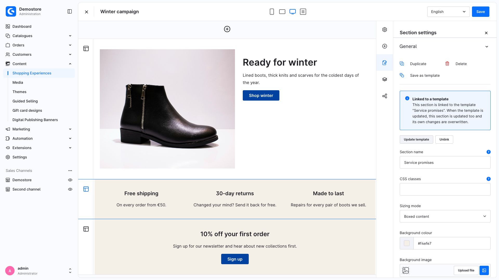
Task: Open the page settings gear in sidebar
Action: click(x=385, y=30)
